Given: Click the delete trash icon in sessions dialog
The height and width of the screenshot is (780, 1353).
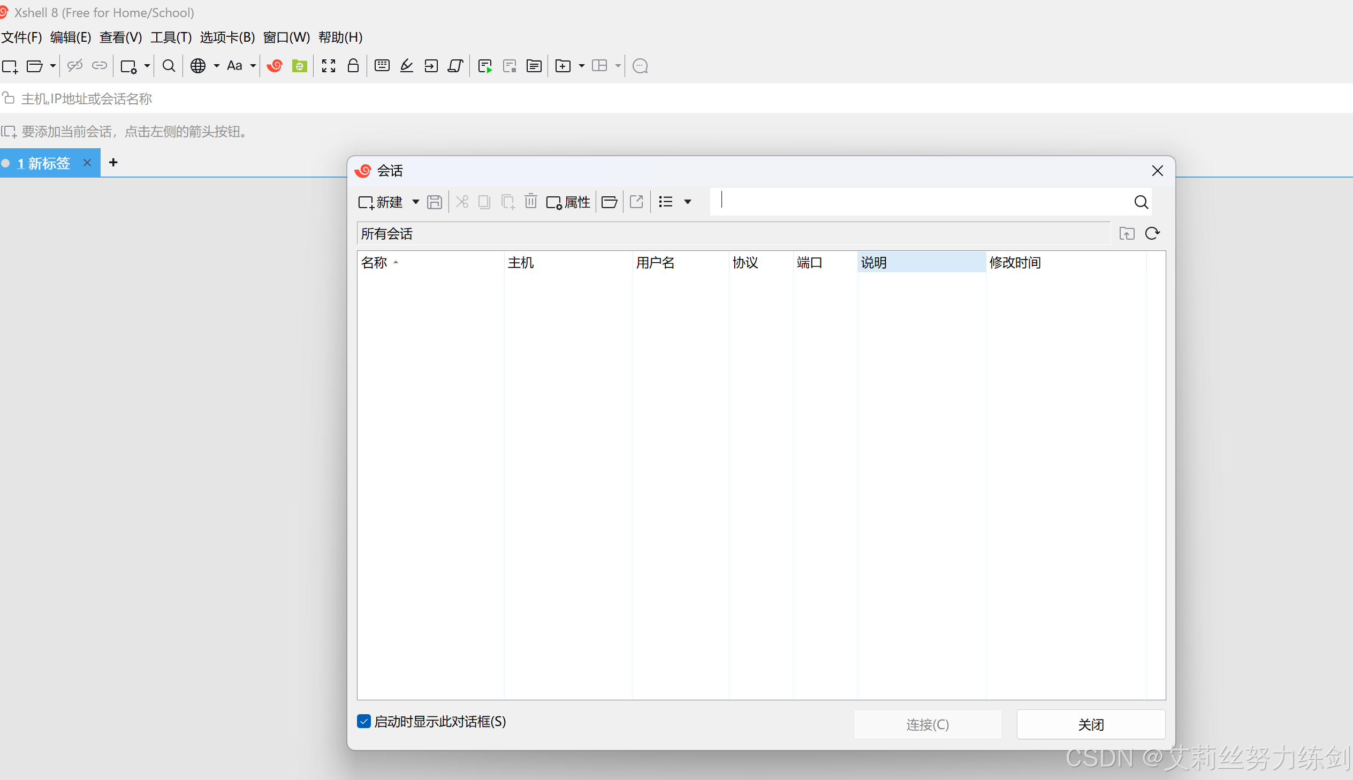Looking at the screenshot, I should coord(530,202).
